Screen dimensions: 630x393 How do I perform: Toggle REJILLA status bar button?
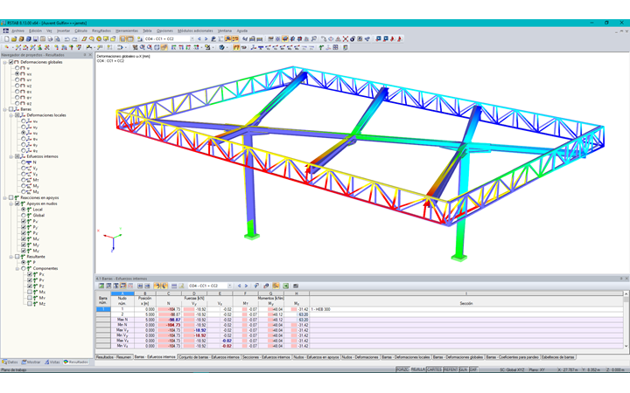pos(418,369)
